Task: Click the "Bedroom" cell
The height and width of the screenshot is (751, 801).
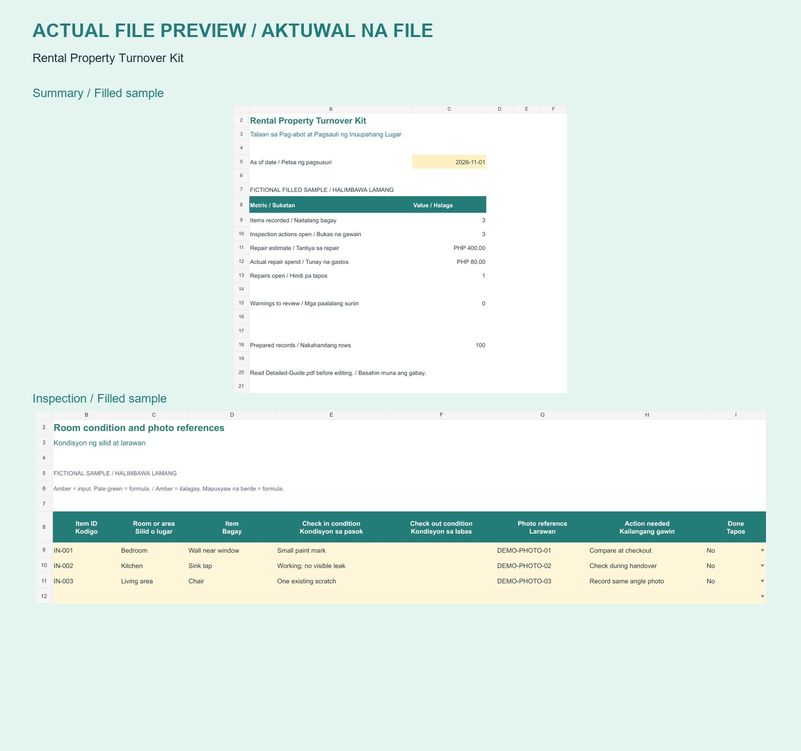Action: 154,550
